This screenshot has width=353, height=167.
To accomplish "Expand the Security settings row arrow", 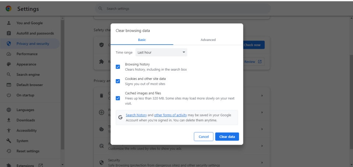I will (262, 163).
